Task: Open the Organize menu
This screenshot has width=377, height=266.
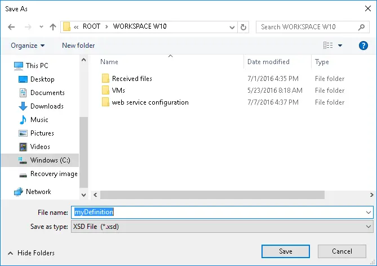Action: point(28,46)
